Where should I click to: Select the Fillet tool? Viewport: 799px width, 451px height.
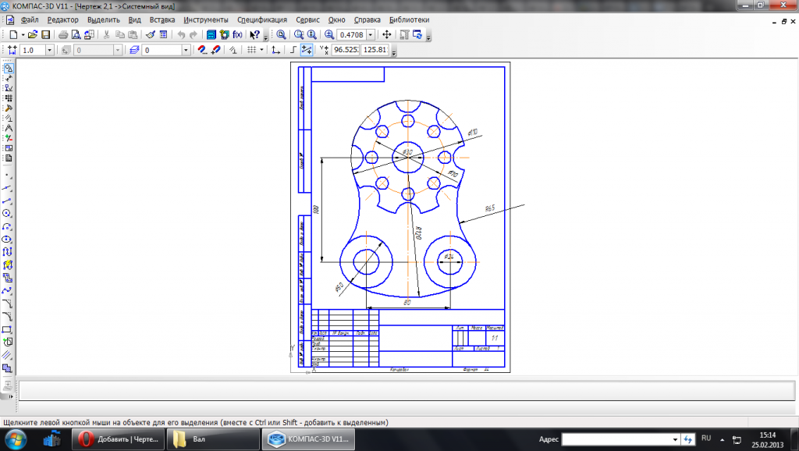point(7,316)
